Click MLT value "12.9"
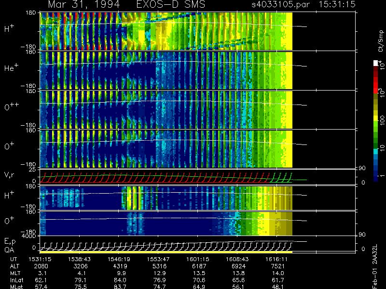 point(160,273)
